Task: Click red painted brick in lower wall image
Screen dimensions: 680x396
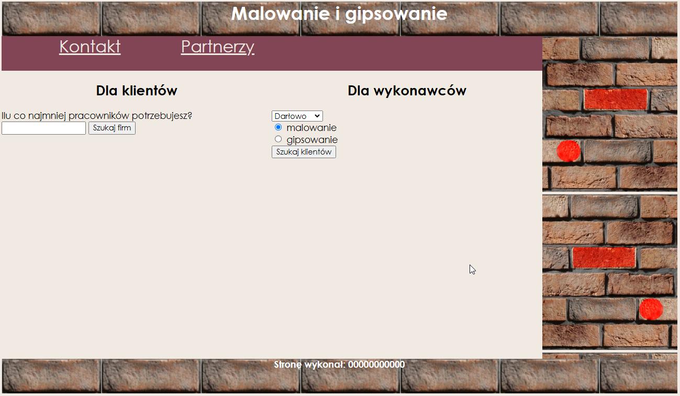Action: [604, 257]
